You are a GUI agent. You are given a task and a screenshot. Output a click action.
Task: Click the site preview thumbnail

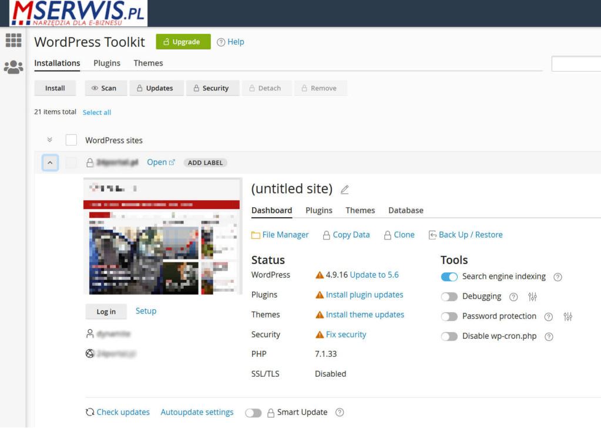coord(163,237)
